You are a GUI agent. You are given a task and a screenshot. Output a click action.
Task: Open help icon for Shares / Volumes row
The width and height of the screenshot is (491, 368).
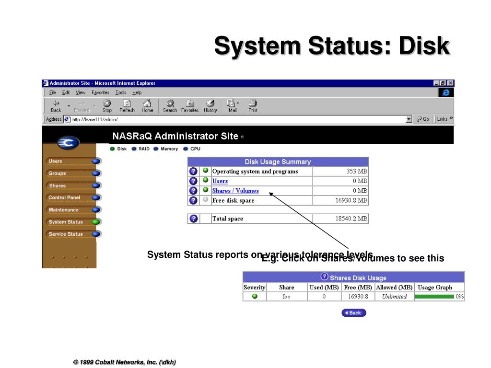[193, 191]
